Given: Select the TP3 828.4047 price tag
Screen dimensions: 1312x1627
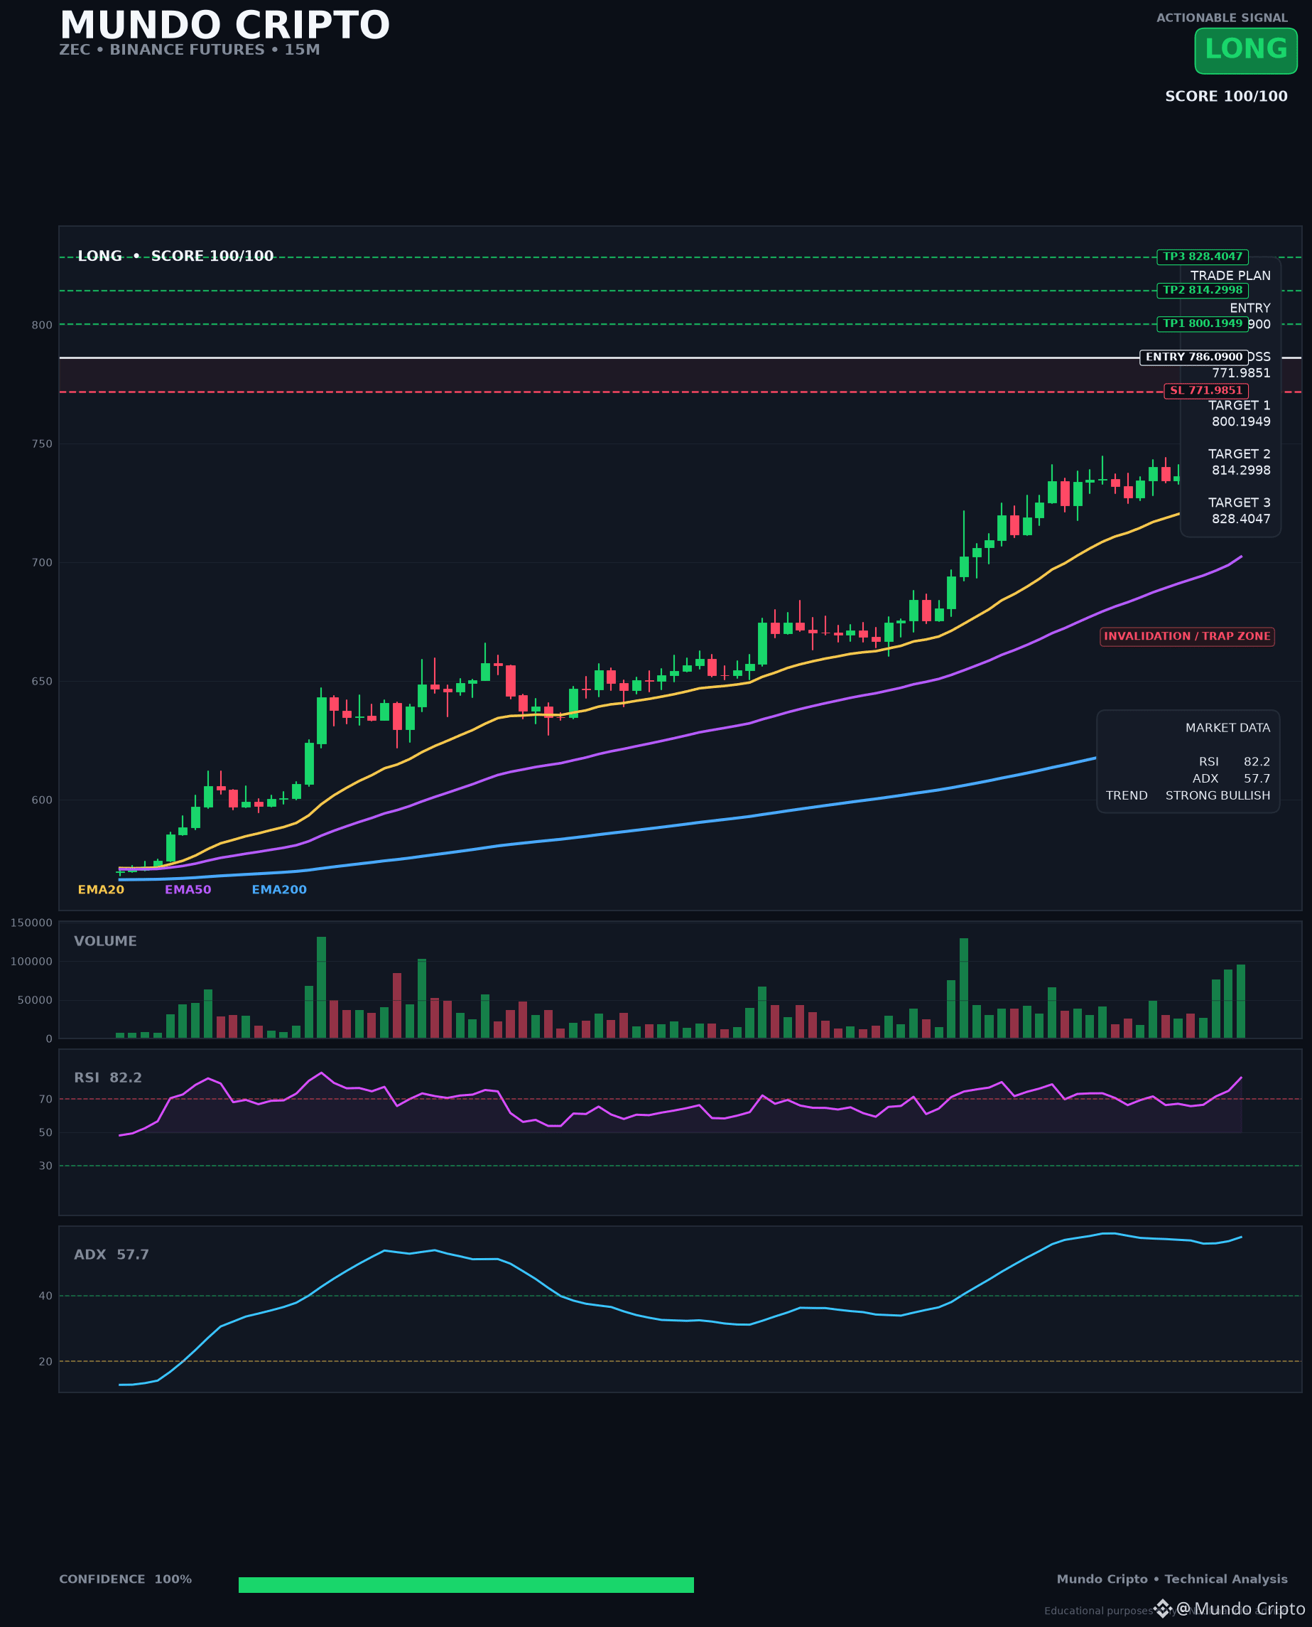Looking at the screenshot, I should click(1203, 257).
